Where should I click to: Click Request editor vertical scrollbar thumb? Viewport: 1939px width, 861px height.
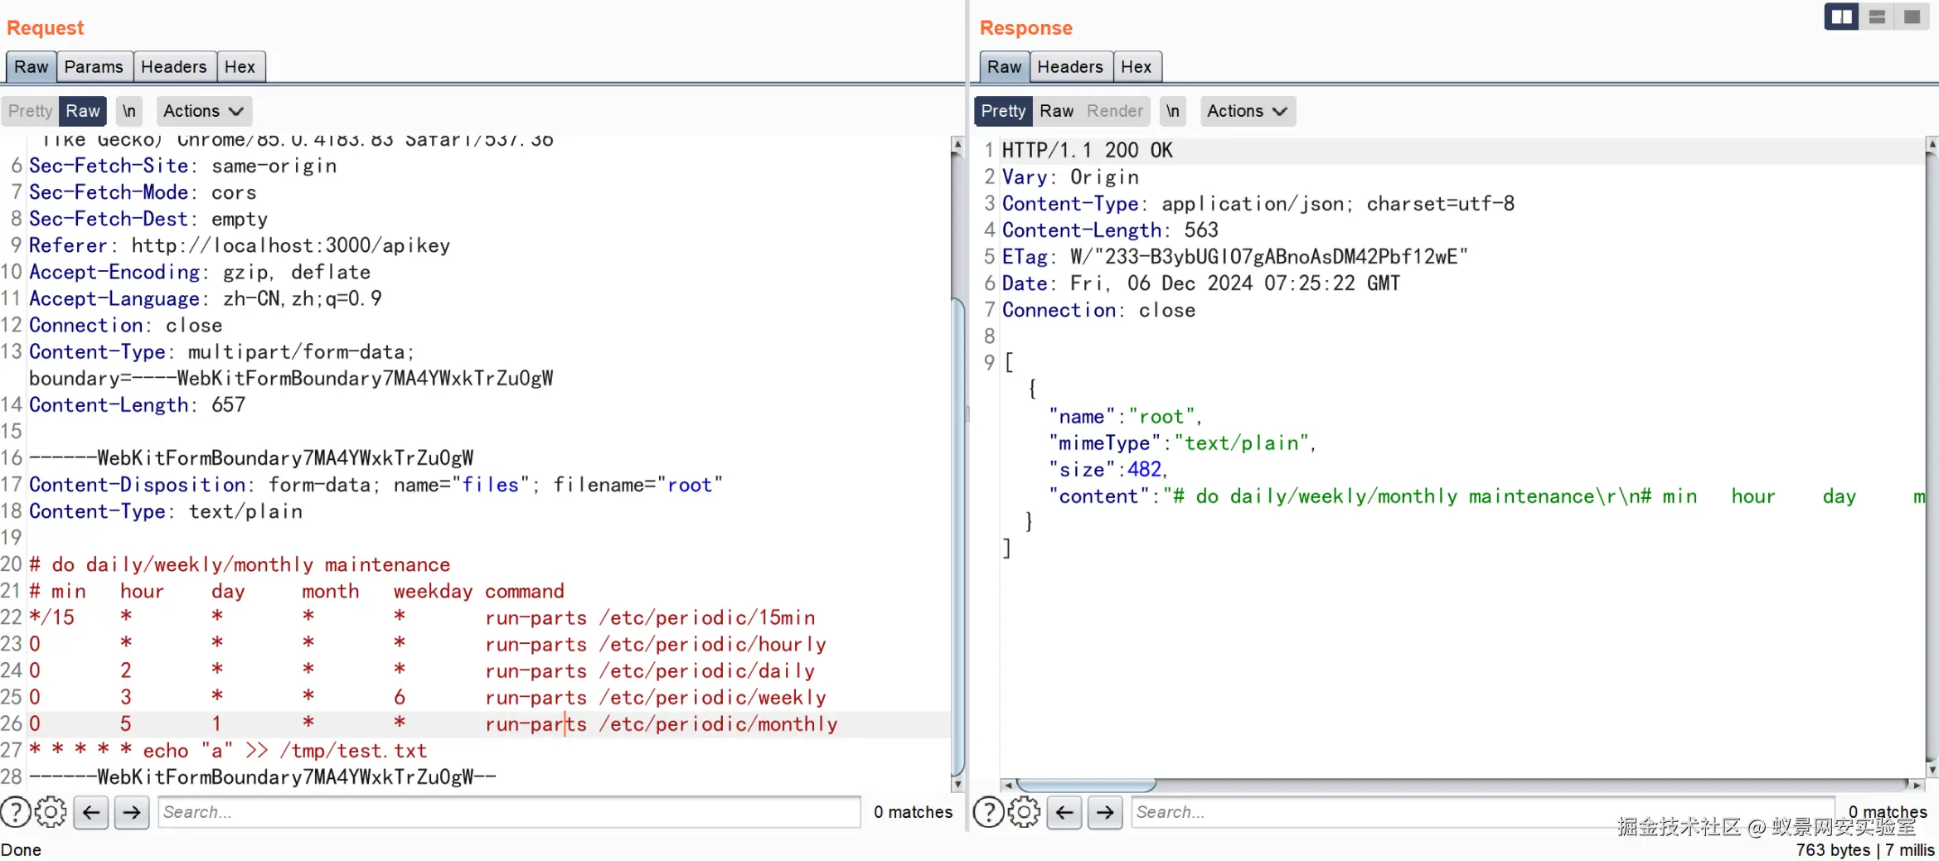957,539
